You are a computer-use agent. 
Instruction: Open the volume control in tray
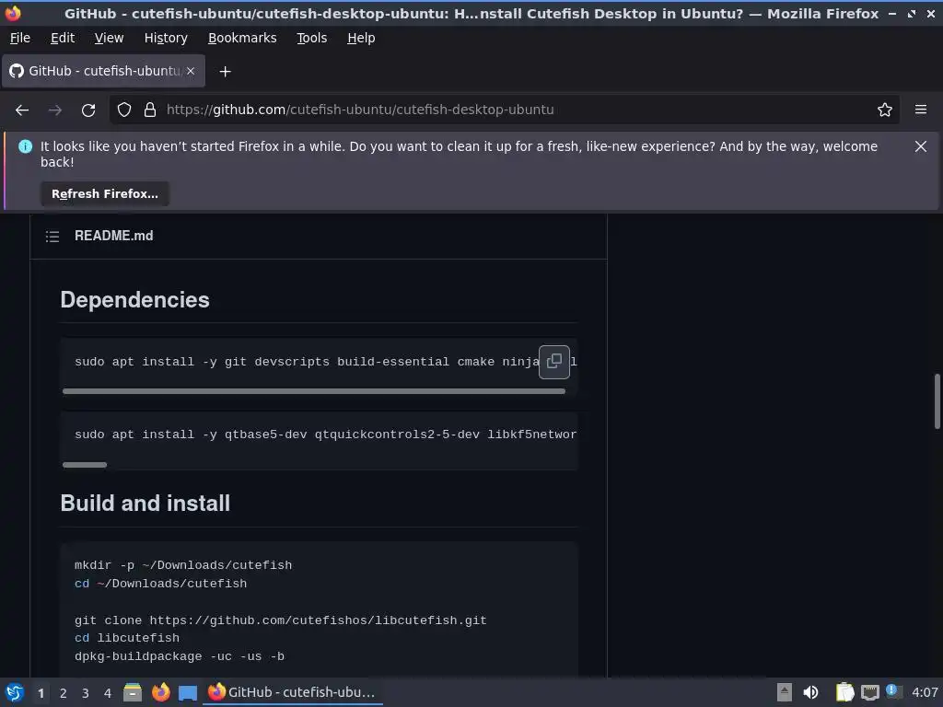coord(810,692)
